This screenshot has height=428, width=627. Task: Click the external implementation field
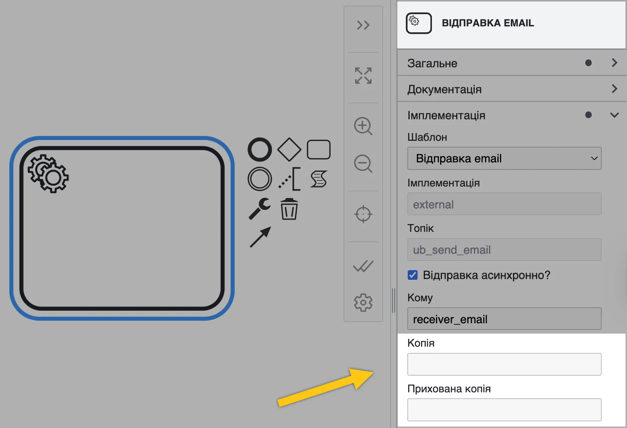tap(505, 204)
